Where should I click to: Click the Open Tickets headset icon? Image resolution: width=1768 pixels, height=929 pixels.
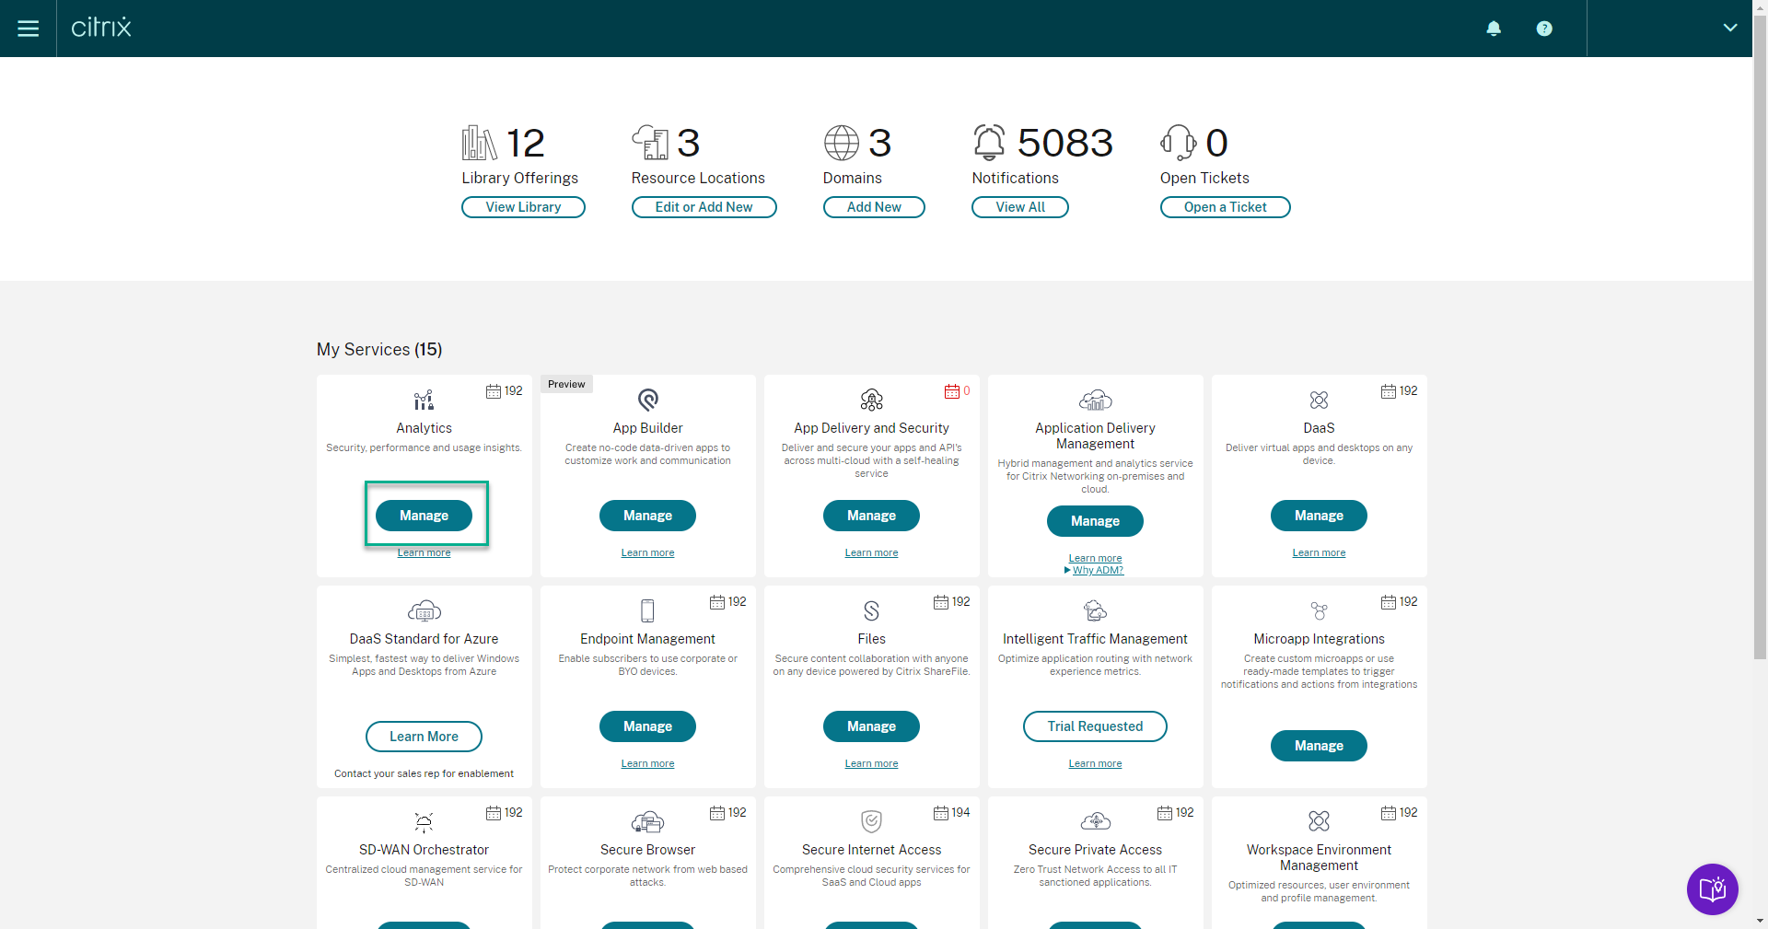point(1178,143)
